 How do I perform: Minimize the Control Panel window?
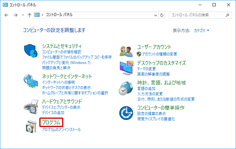(200, 5)
